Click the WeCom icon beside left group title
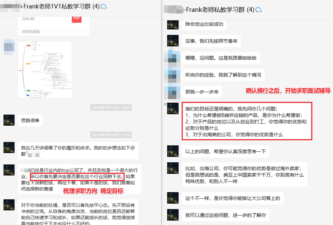This screenshot has width=333, height=225. click(x=104, y=7)
